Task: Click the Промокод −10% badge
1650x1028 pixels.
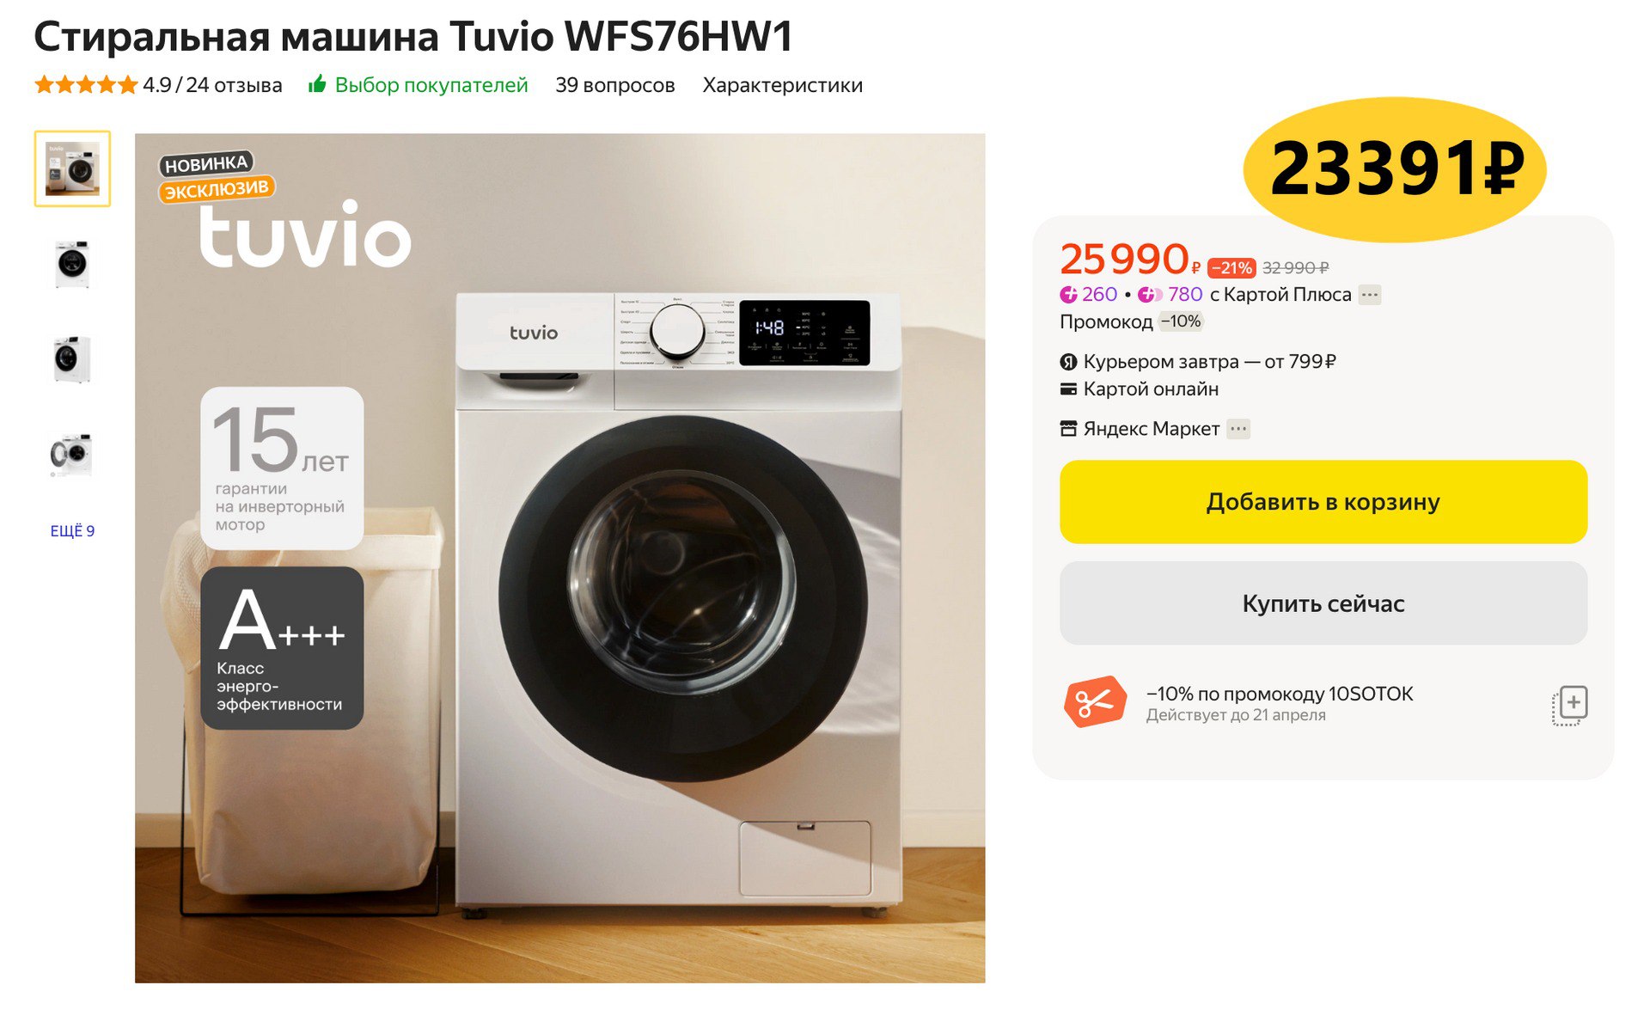Action: pos(1182,321)
